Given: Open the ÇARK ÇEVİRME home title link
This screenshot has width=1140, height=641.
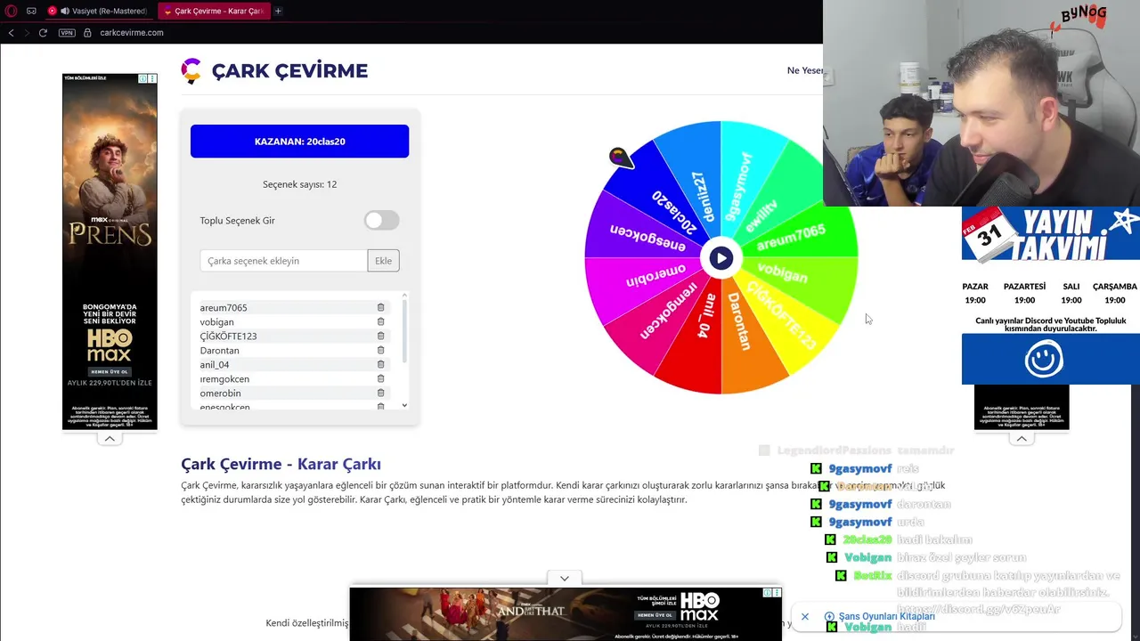Looking at the screenshot, I should point(289,71).
